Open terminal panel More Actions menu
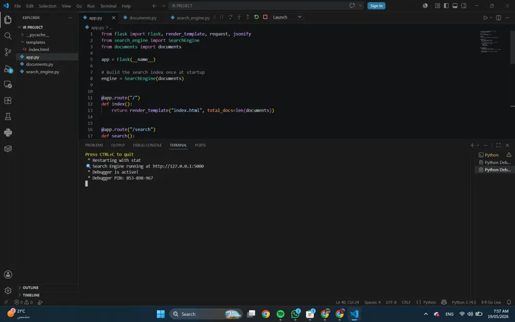515x322 pixels. pos(486,145)
